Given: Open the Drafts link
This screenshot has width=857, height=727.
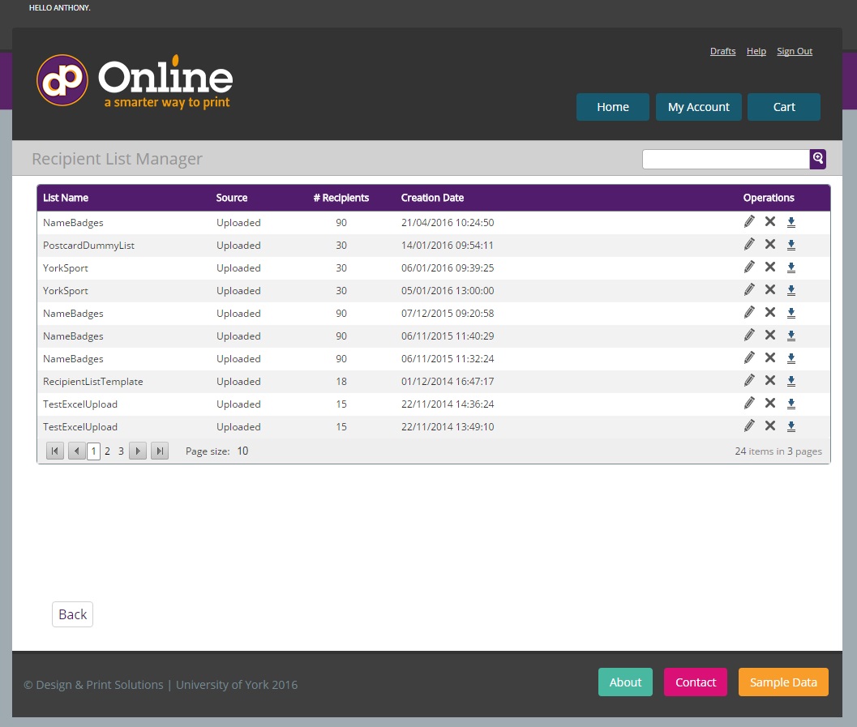Looking at the screenshot, I should pyautogui.click(x=722, y=51).
